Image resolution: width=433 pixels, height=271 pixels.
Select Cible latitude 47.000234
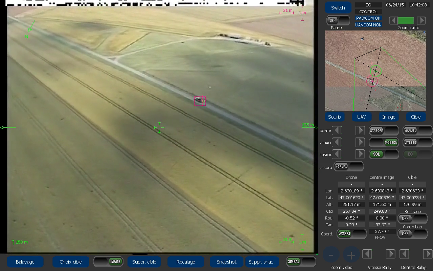coord(412,198)
